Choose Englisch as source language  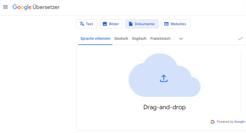(x=139, y=39)
